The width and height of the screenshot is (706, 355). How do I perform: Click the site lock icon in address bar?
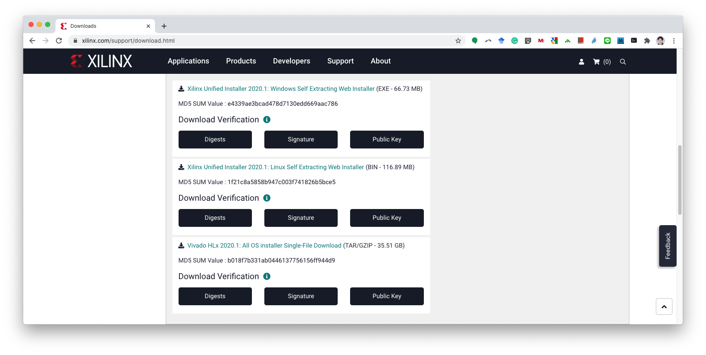pyautogui.click(x=75, y=41)
